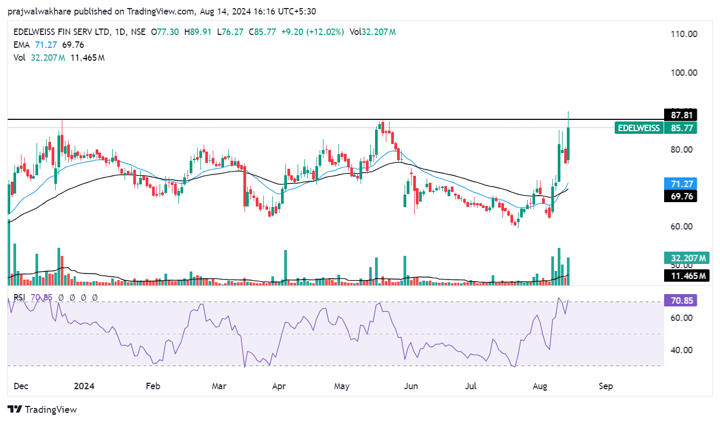Click the 2024 label on time axis
720x422 pixels.
[x=84, y=386]
